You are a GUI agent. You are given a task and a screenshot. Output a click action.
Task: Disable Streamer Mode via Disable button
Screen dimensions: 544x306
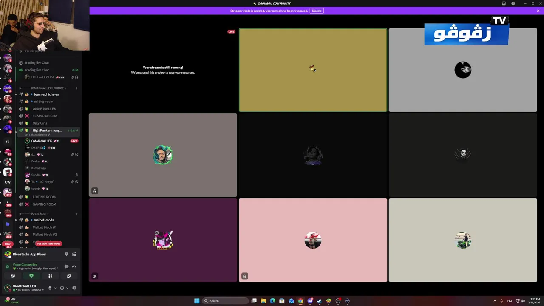point(317,11)
